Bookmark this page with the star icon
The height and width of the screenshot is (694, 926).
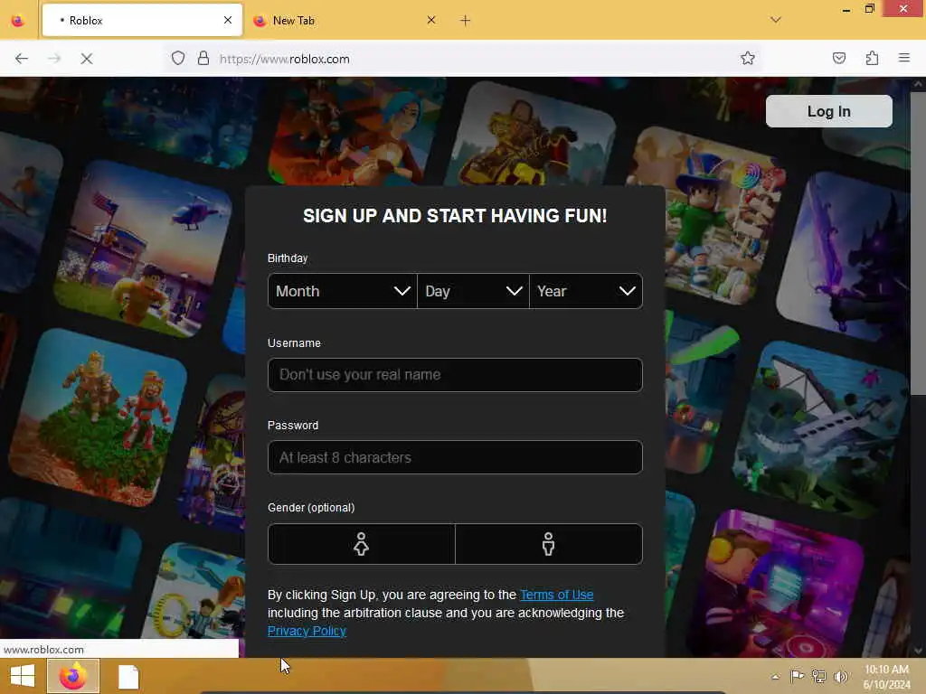[x=748, y=58]
